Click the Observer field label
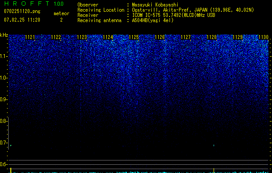The image size is (272, 173). click(x=88, y=5)
